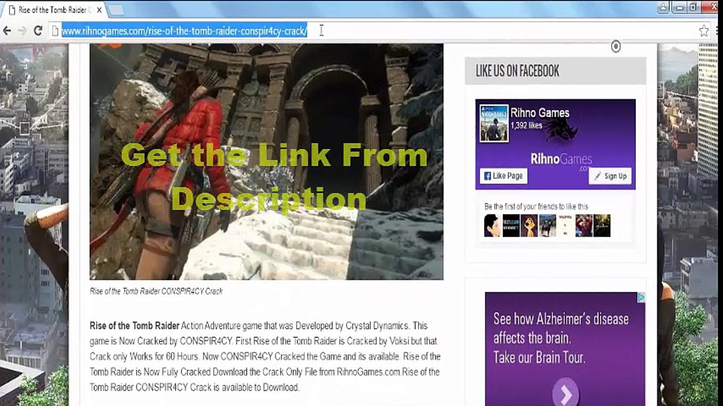
Task: Click the ad's round arrow button
Action: [565, 394]
